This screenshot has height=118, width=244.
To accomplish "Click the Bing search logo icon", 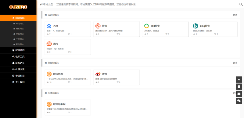I will tap(196, 26).
